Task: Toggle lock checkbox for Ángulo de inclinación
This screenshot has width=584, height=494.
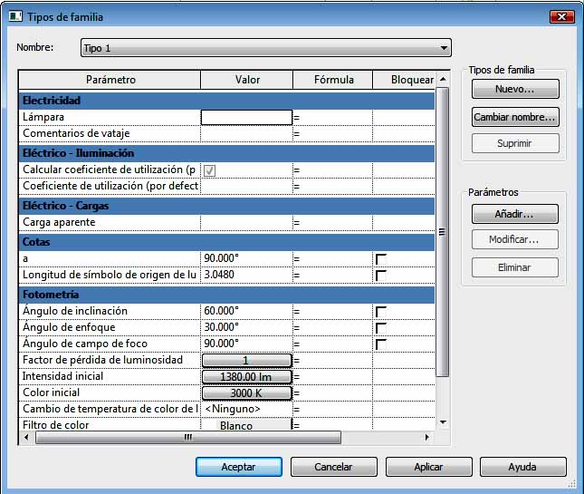Action: tap(381, 312)
